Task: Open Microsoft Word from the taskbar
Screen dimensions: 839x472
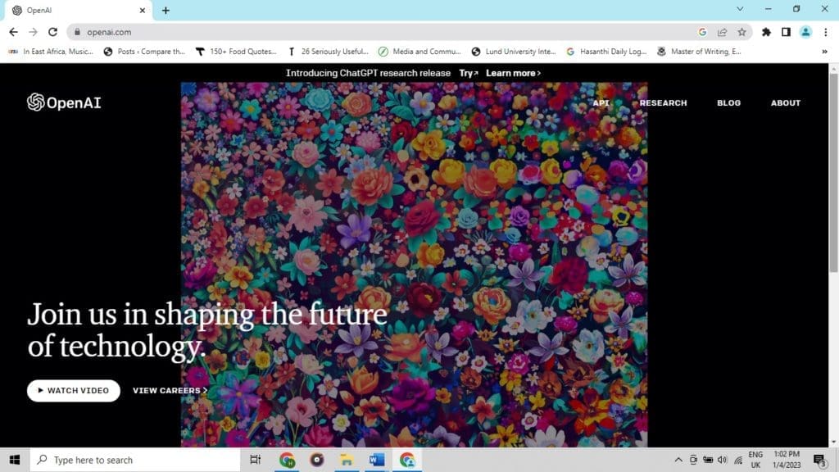Action: pos(377,460)
